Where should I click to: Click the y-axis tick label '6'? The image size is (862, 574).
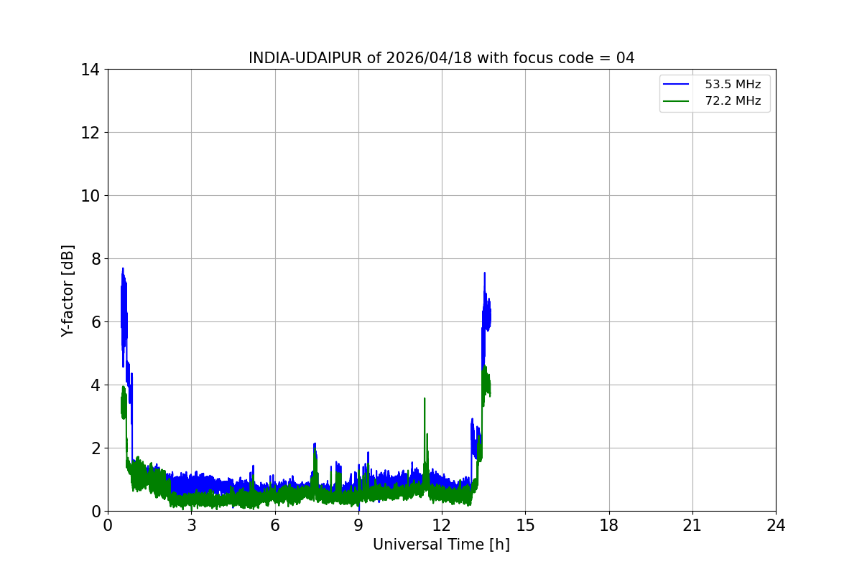click(x=95, y=322)
